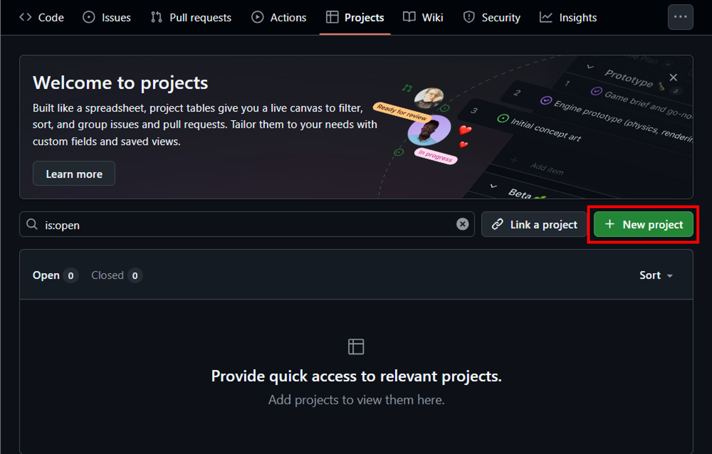This screenshot has width=712, height=454.
Task: Open the Wiki tab
Action: coord(423,18)
